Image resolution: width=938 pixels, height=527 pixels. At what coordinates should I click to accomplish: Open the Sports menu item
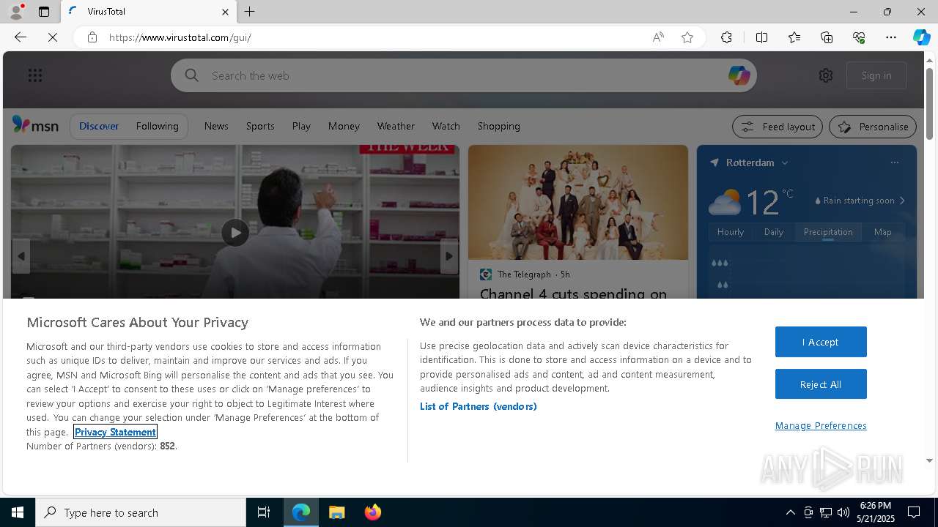[x=260, y=126]
